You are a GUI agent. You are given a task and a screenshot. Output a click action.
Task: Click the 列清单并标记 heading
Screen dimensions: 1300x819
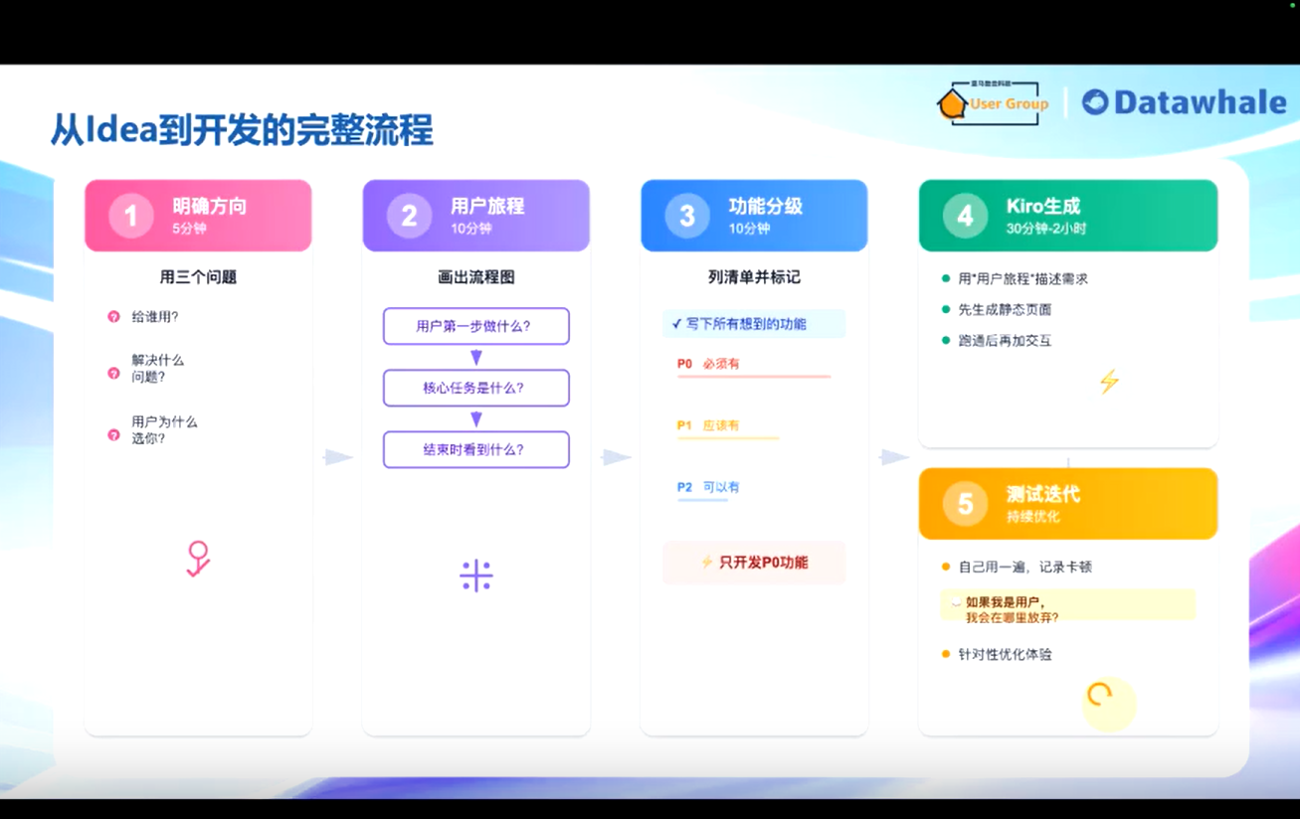pyautogui.click(x=754, y=277)
